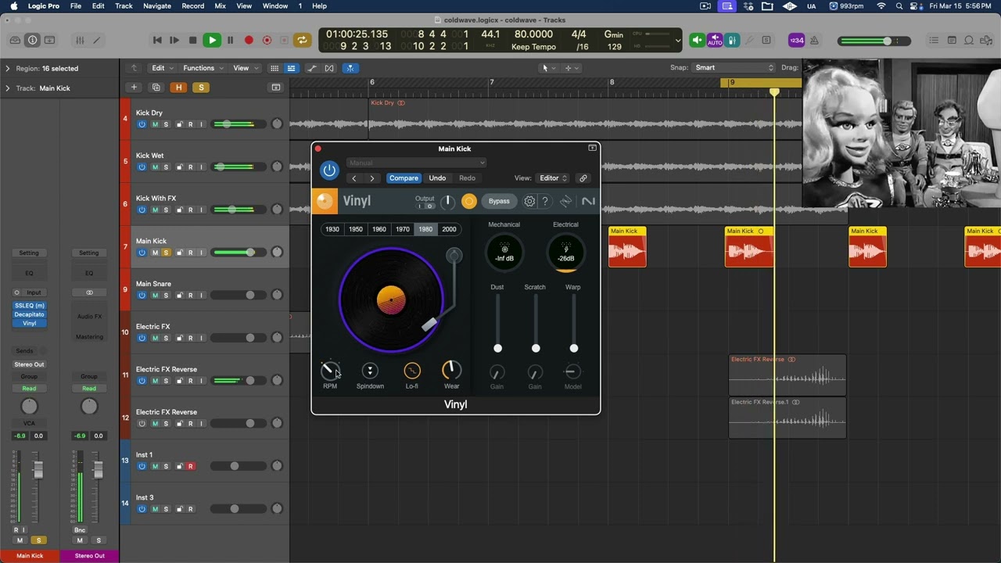This screenshot has height=563, width=1001.
Task: Click the Read automation button on Main Kick strip
Action: click(x=29, y=388)
